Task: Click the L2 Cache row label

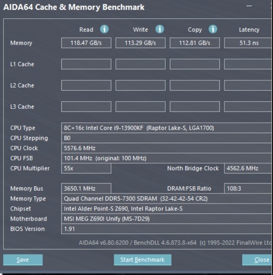Action: coord(22,85)
